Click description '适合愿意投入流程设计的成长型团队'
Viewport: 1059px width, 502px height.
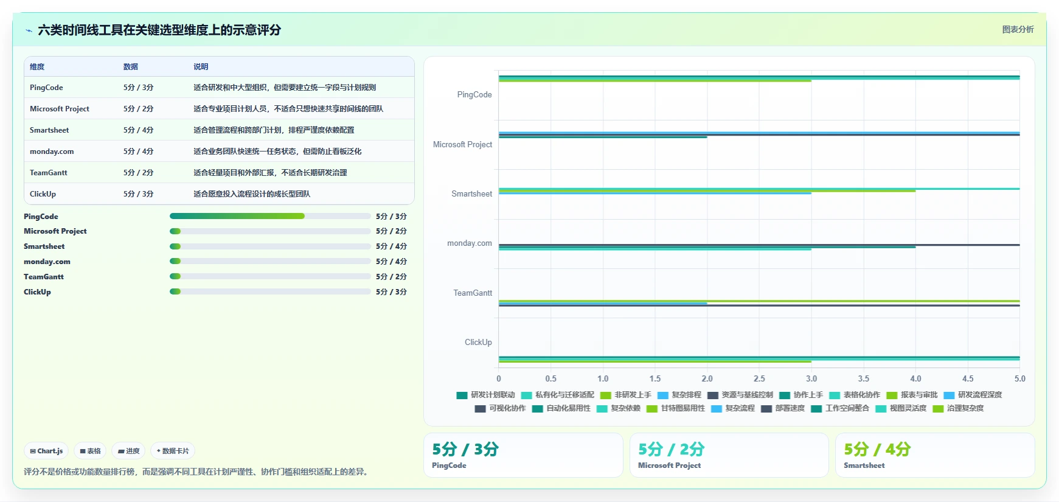tap(252, 194)
